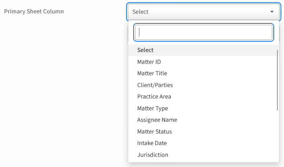This screenshot has width=284, height=167.
Task: Pick the 'Matter Type' option
Action: pyautogui.click(x=152, y=108)
